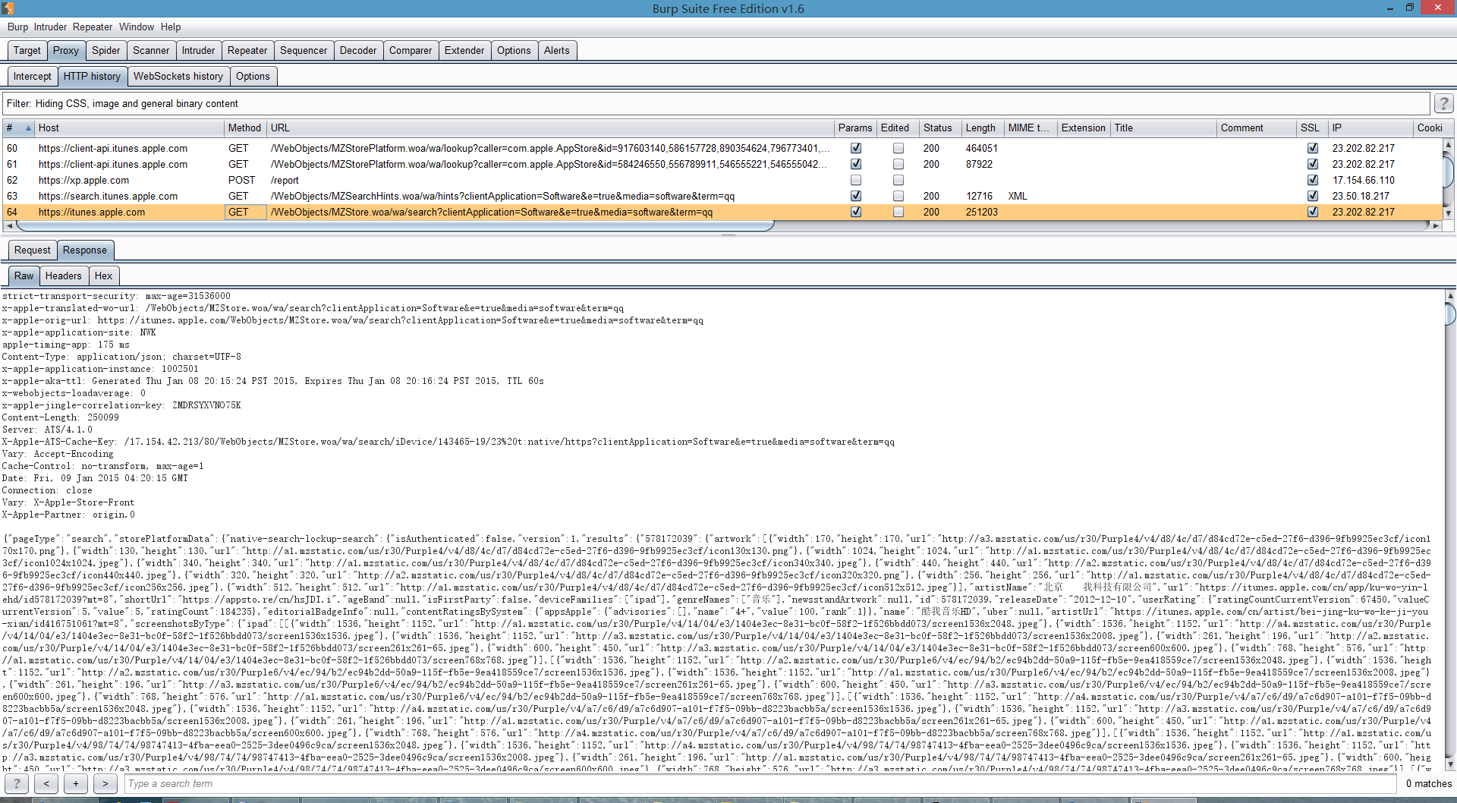Click the Burp Suite logo in title bar

8,8
